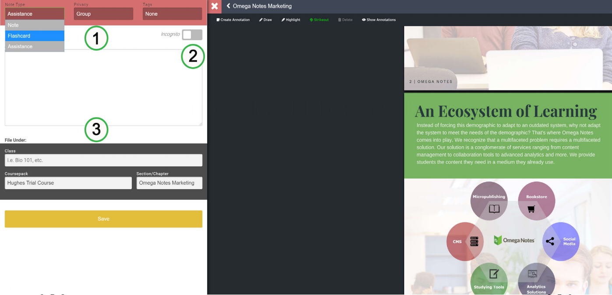Viewport: 612px width, 295px height.
Task: Click the Omega Notes Marketing title
Action: pos(262,6)
